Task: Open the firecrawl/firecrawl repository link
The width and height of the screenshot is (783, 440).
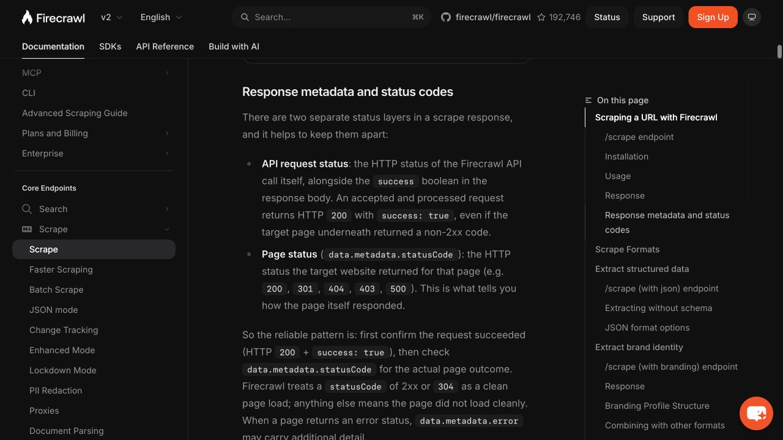Action: point(493,17)
